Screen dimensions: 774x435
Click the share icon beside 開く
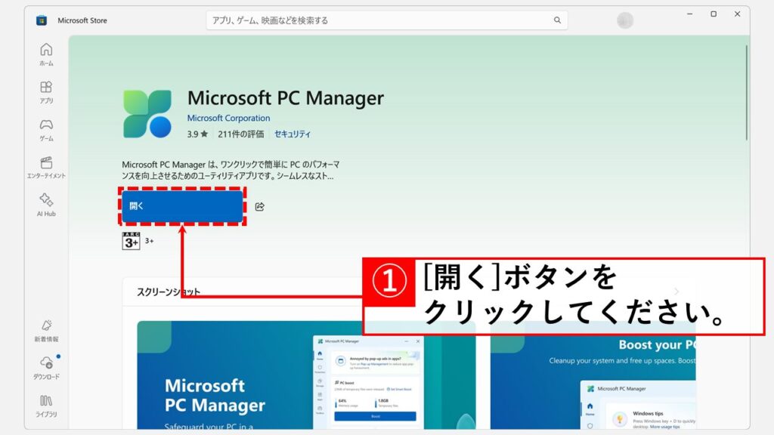tap(260, 207)
